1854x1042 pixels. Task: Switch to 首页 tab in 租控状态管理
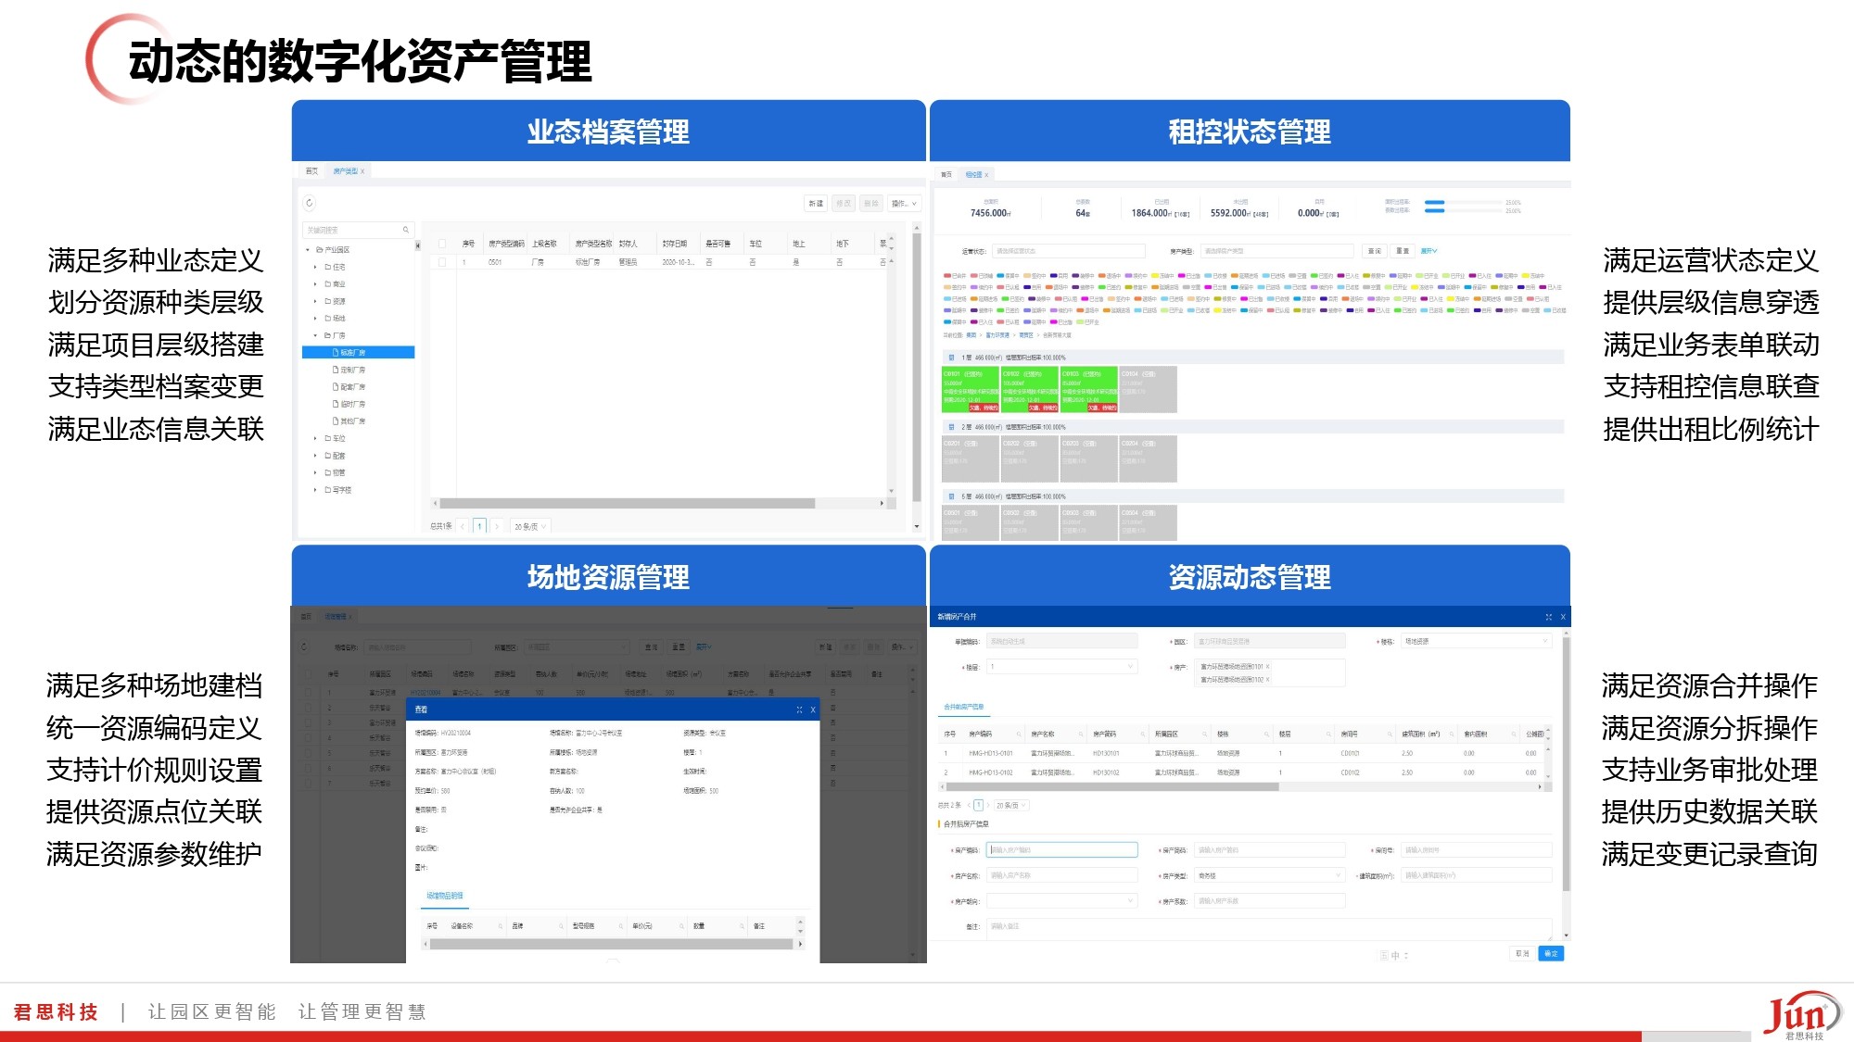pos(946,174)
